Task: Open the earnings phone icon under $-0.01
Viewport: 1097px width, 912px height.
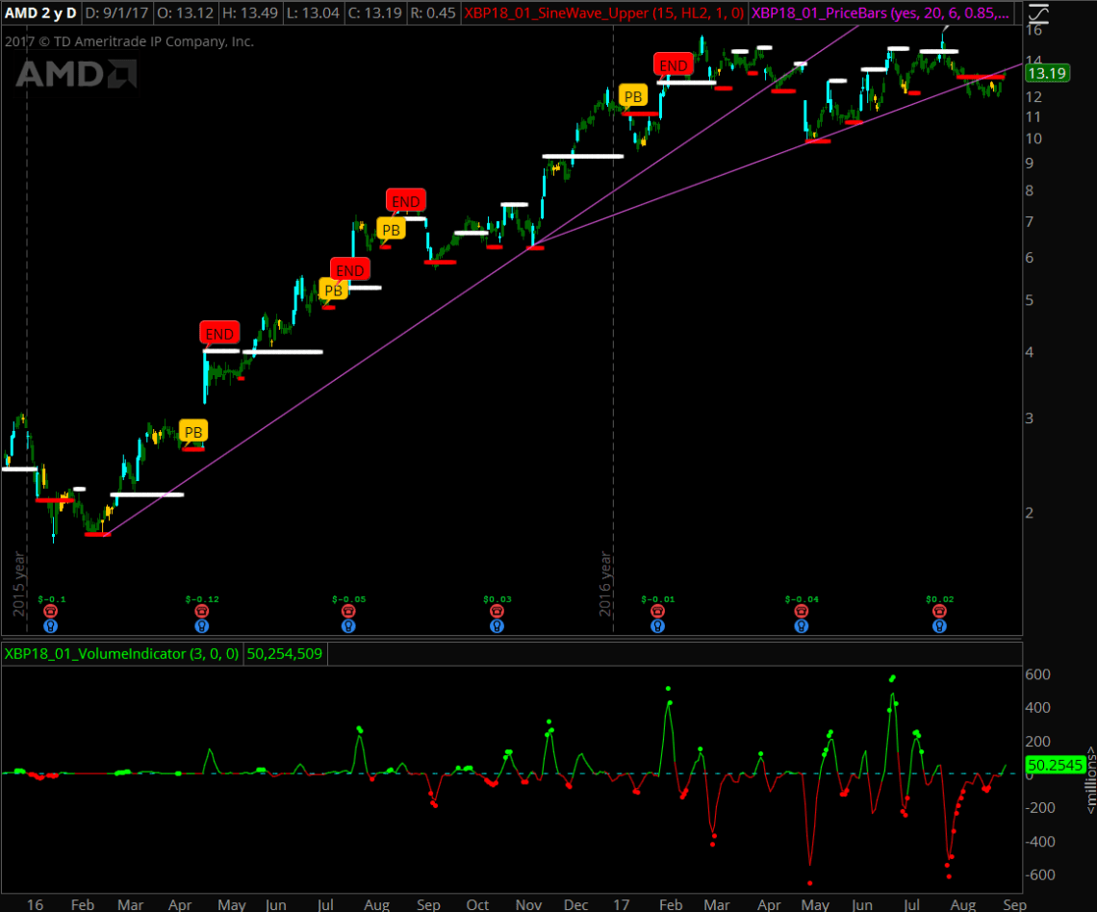Action: coord(657,611)
